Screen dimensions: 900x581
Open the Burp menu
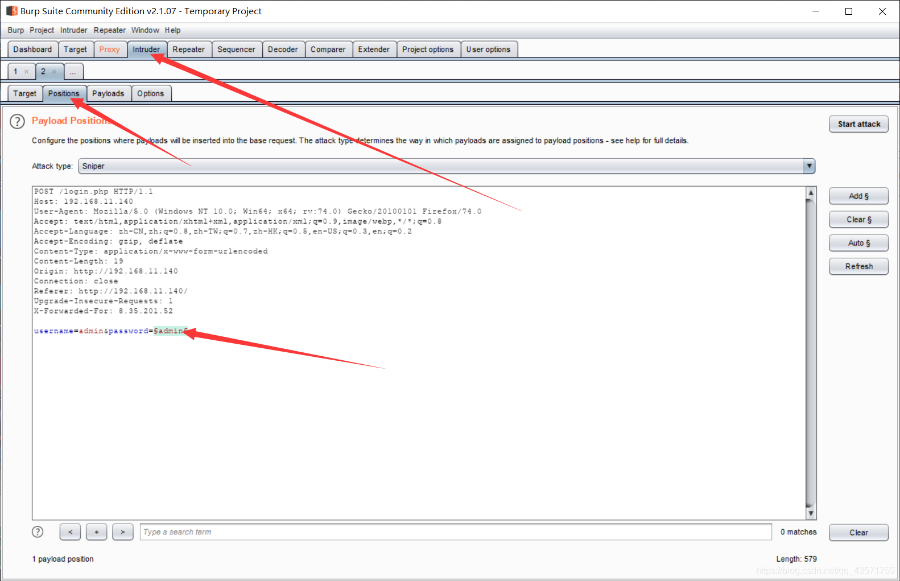(16, 30)
